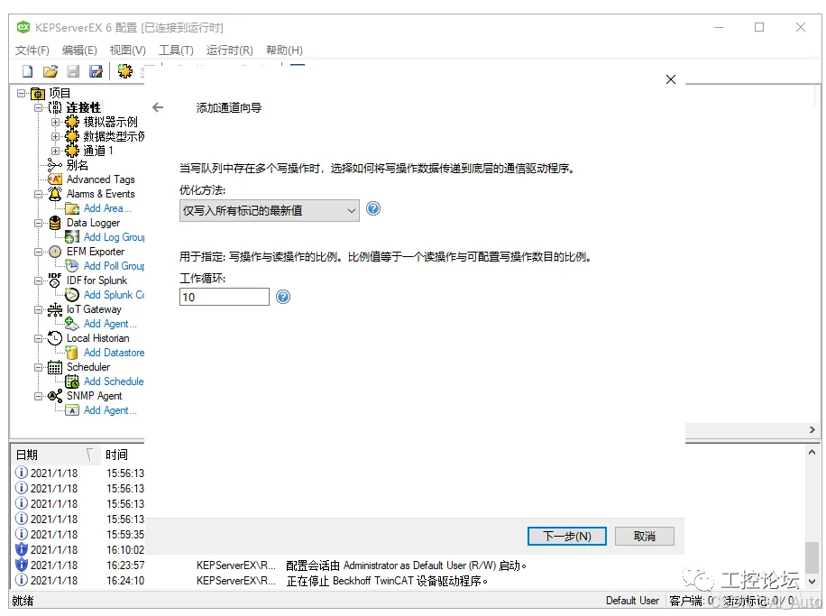
Task: Open the 工具(T) menu
Action: pyautogui.click(x=176, y=51)
